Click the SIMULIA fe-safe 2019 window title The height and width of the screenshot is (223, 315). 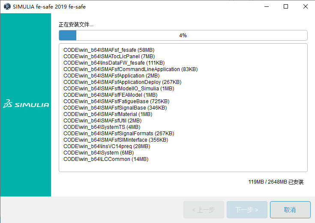coord(49,6)
